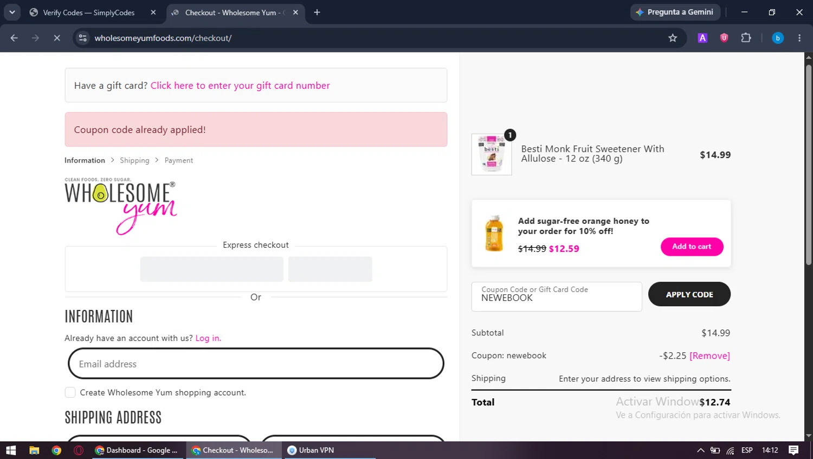Image resolution: width=813 pixels, height=459 pixels.
Task: Click the APPLY CODE button
Action: [689, 294]
